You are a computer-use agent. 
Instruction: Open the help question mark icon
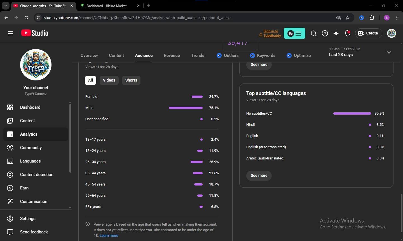coord(325,33)
